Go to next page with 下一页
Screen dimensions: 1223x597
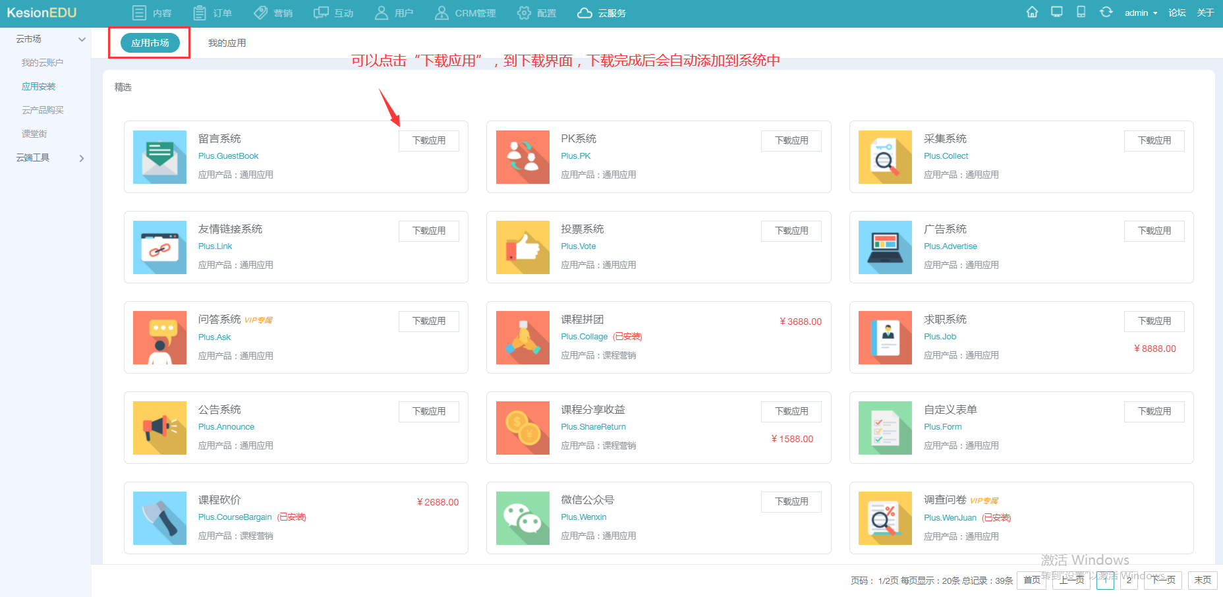1163,580
